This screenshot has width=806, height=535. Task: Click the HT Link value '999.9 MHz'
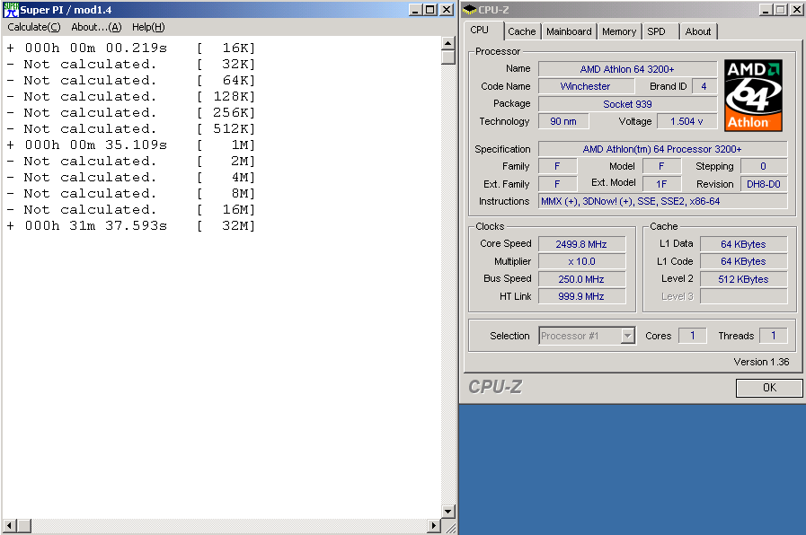pyautogui.click(x=581, y=297)
